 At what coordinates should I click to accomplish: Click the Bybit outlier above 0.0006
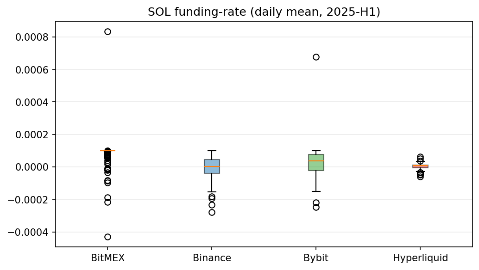pos(316,57)
